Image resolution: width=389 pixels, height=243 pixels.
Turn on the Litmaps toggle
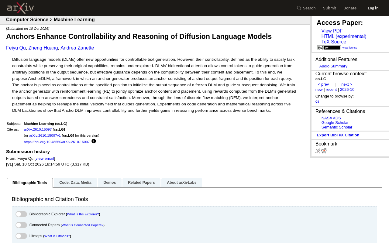point(21,236)
